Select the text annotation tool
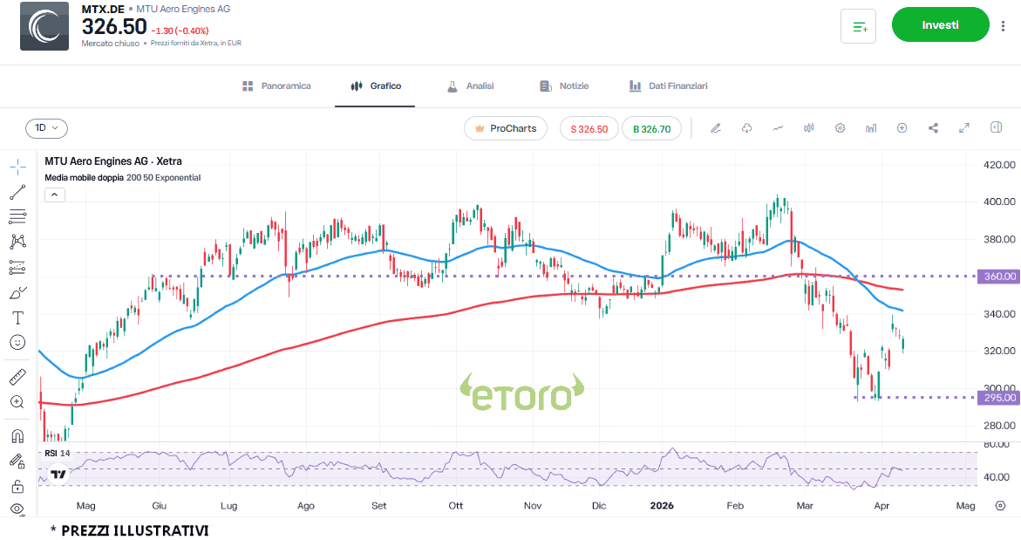Viewport: 1021px width, 540px height. tap(17, 318)
